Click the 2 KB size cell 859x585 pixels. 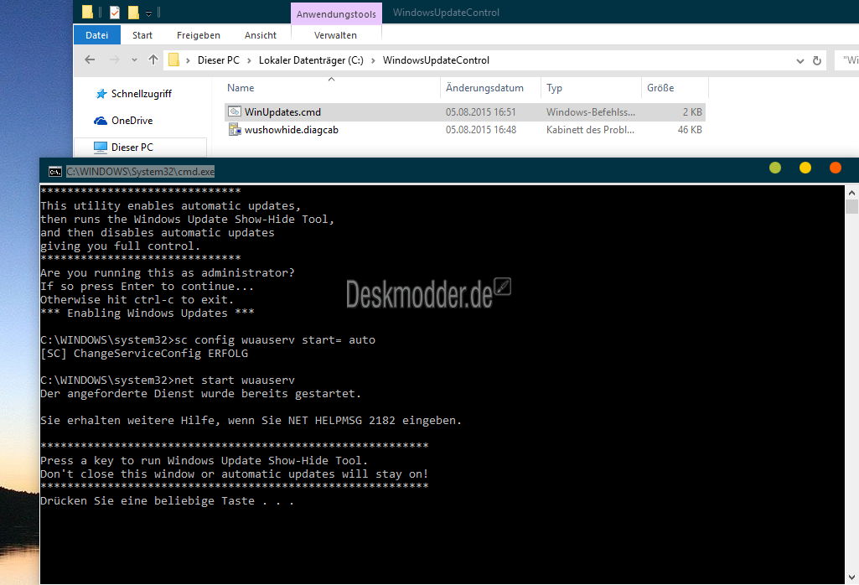pyautogui.click(x=692, y=112)
